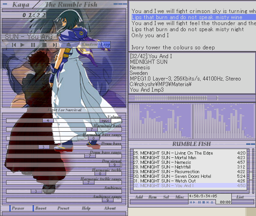Click the scrolling title 'SUN - You And'
This screenshot has height=216, width=256.
pyautogui.click(x=29, y=37)
